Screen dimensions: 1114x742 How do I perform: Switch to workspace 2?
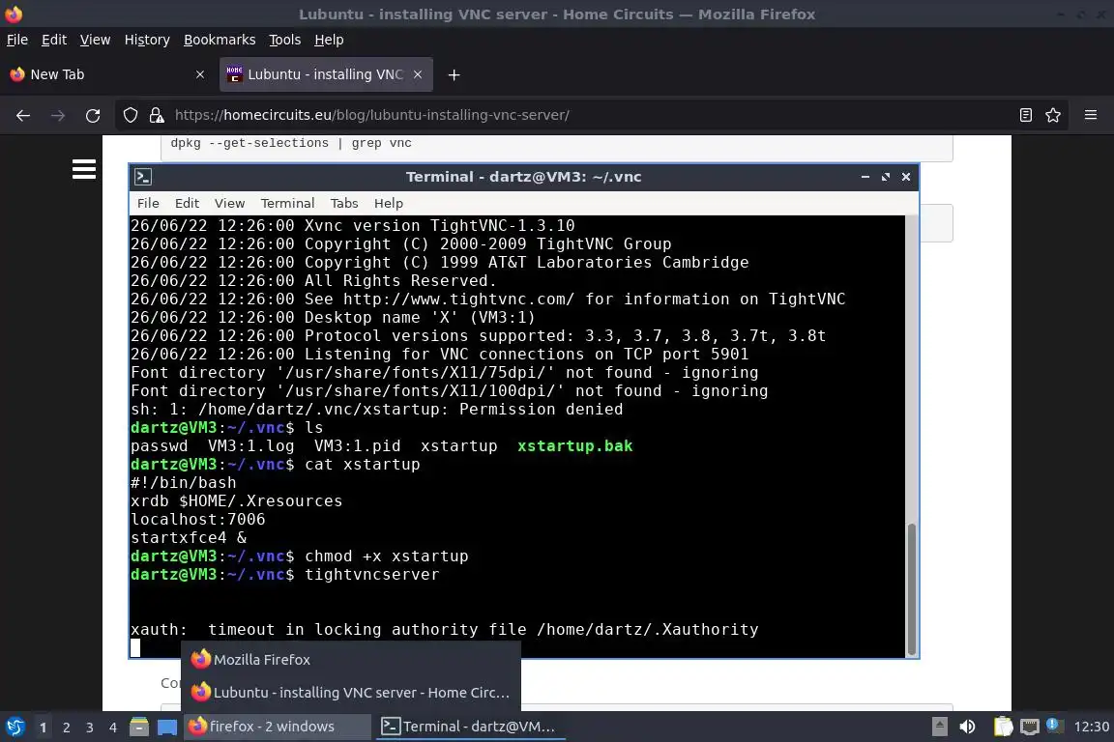coord(67,728)
